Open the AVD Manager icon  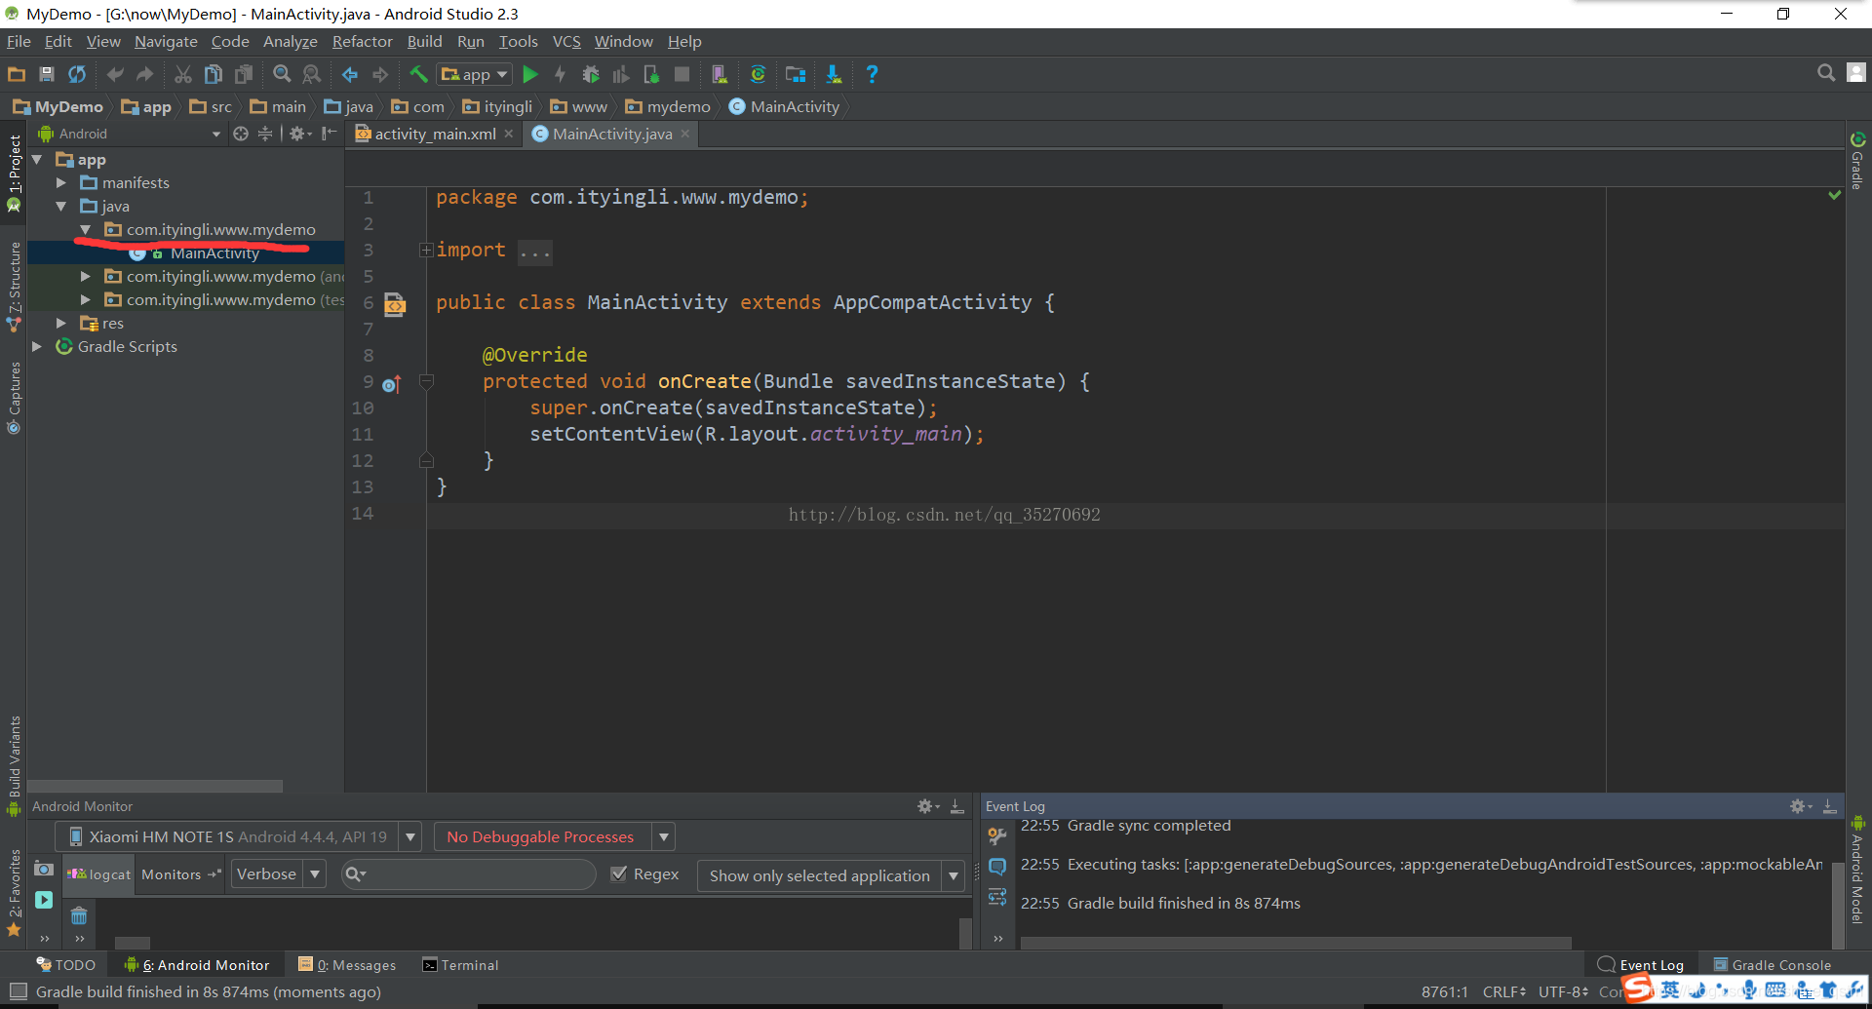click(x=720, y=74)
